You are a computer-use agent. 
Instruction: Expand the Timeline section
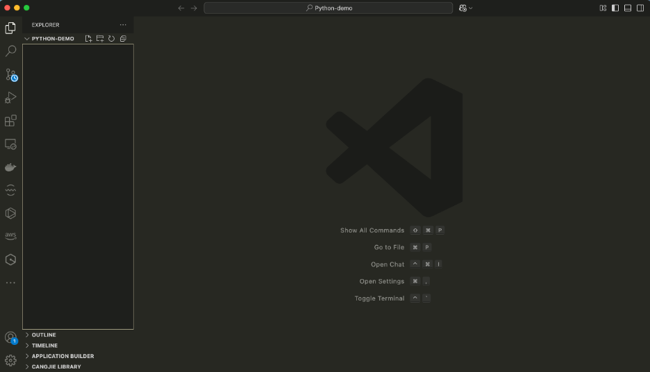coord(44,346)
